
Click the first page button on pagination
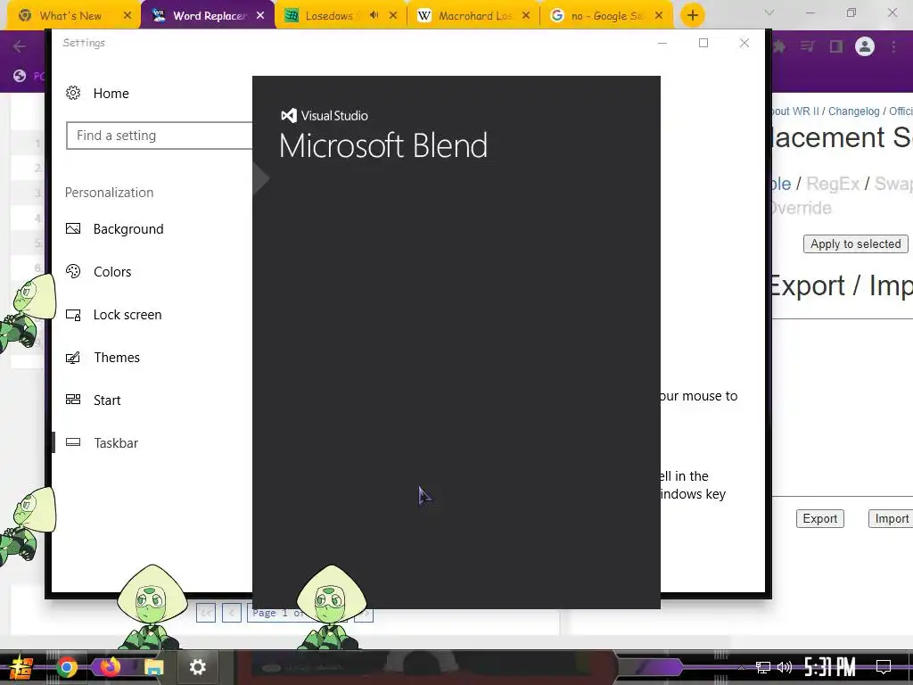point(206,613)
